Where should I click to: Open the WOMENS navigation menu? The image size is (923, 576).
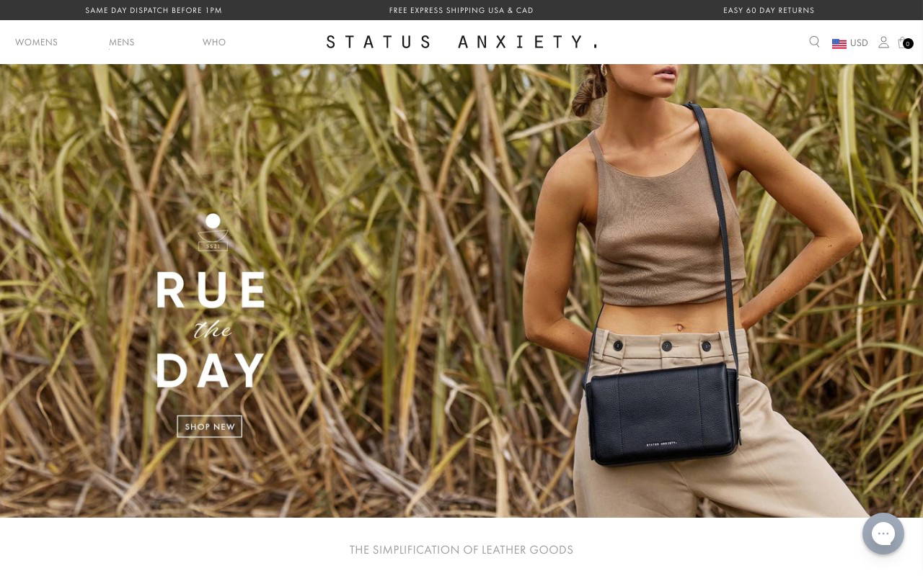36,42
